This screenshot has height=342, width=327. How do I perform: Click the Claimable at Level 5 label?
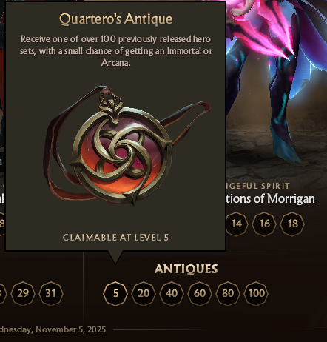115,238
